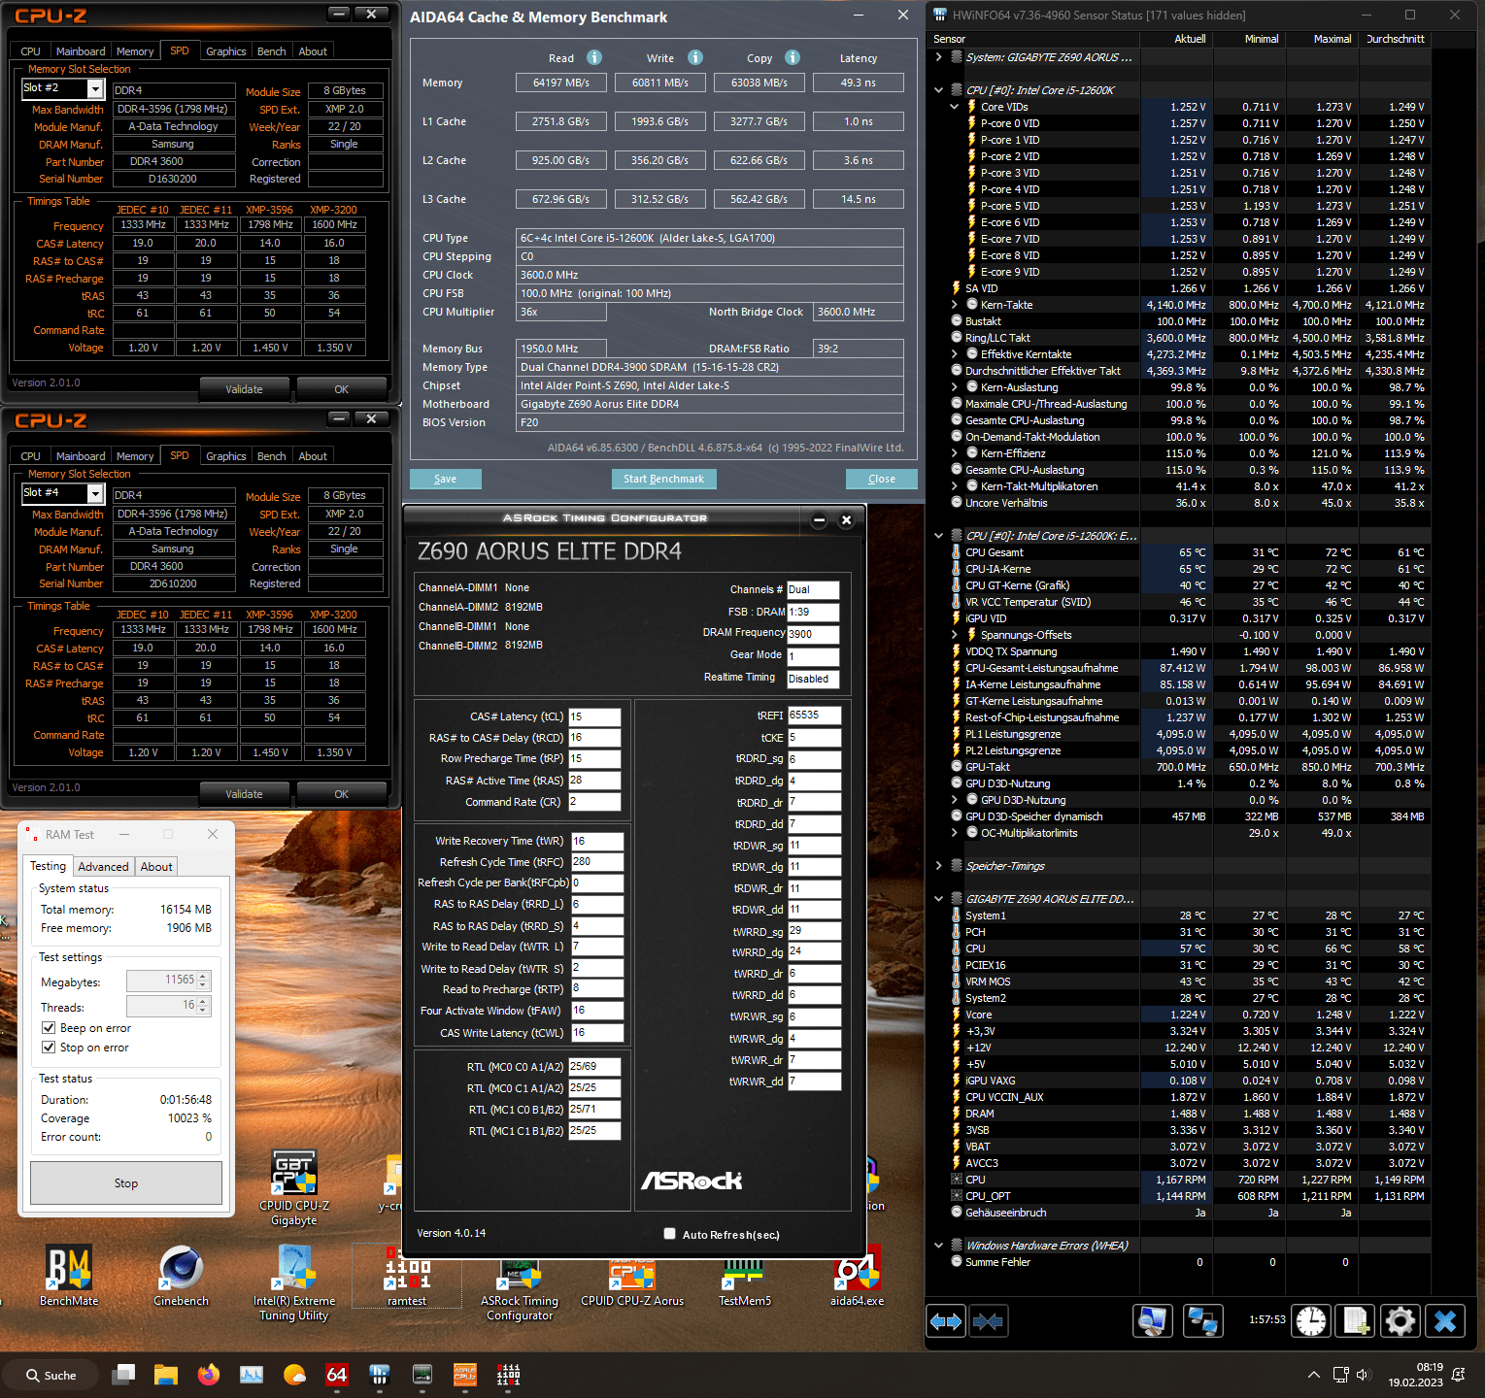This screenshot has width=1485, height=1398.
Task: Click Close button in AIDA64 benchmark
Action: click(882, 479)
